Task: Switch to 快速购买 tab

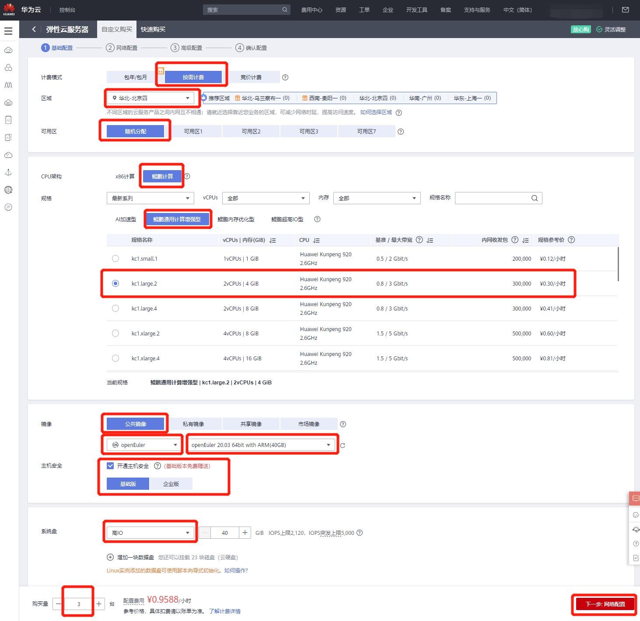Action: pos(153,29)
